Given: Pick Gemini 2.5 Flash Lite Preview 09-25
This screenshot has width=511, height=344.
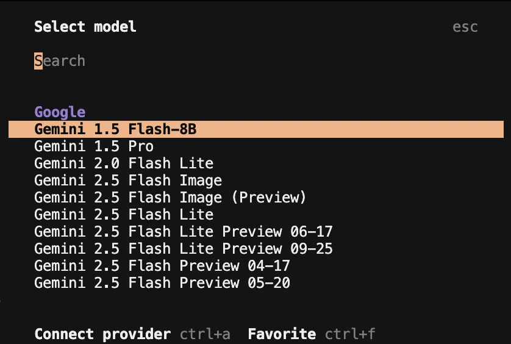Looking at the screenshot, I should (184, 249).
